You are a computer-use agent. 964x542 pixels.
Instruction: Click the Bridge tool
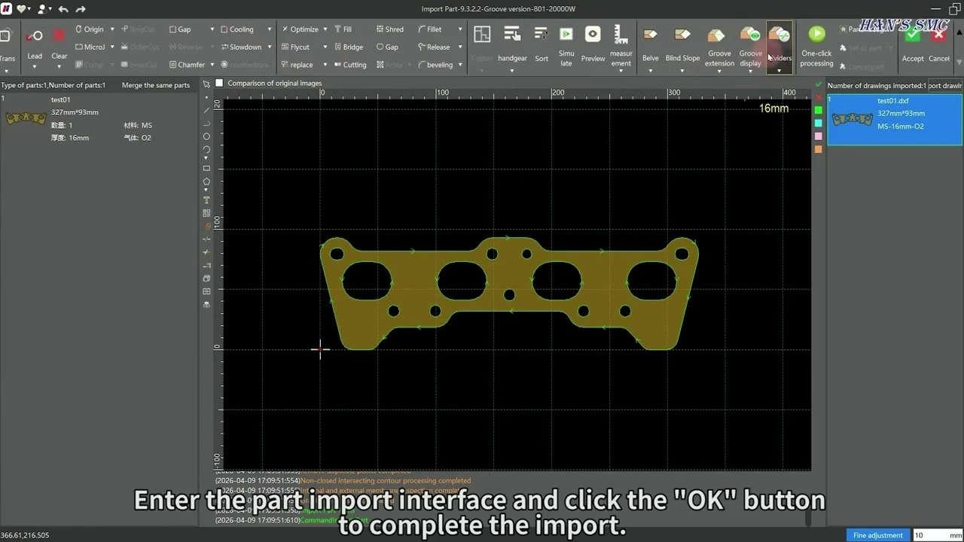[348, 47]
